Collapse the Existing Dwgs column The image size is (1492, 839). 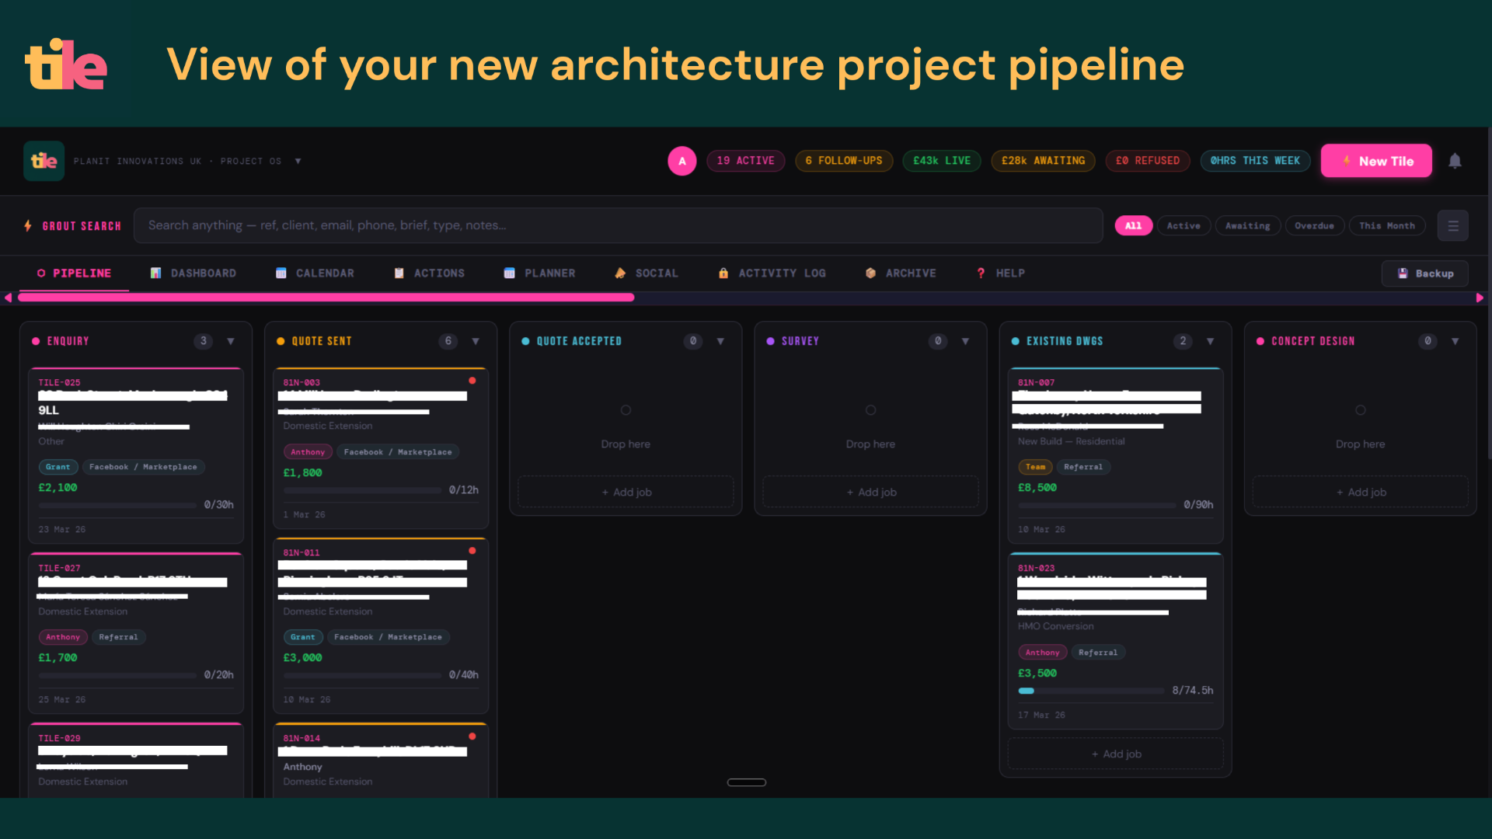click(1210, 341)
